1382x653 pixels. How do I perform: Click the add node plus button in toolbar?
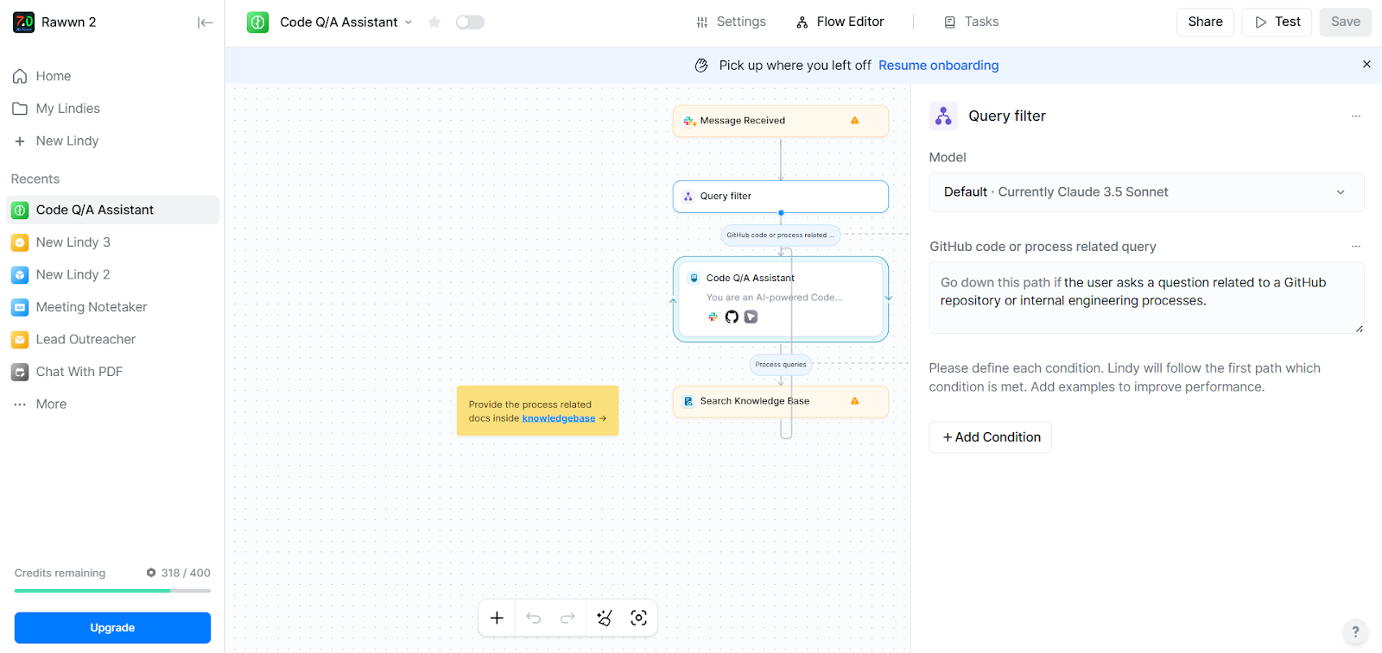(497, 618)
